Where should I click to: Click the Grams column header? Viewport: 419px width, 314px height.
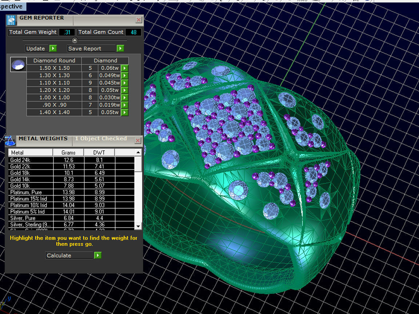point(68,153)
